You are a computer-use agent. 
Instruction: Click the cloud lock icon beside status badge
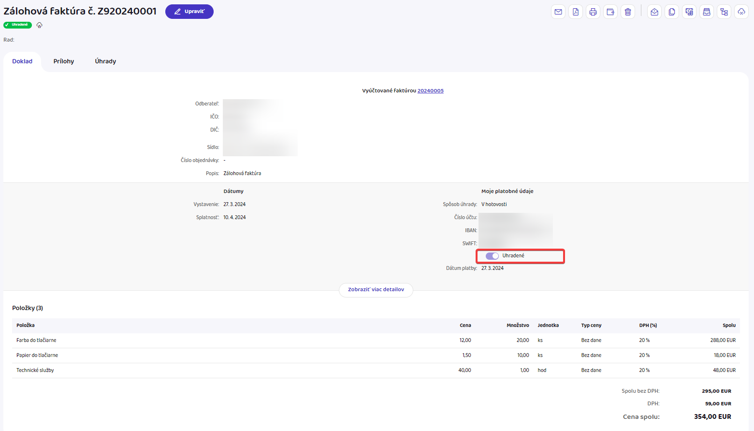coord(40,25)
